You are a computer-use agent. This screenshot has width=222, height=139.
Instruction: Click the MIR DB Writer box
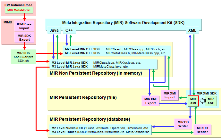[183, 124]
